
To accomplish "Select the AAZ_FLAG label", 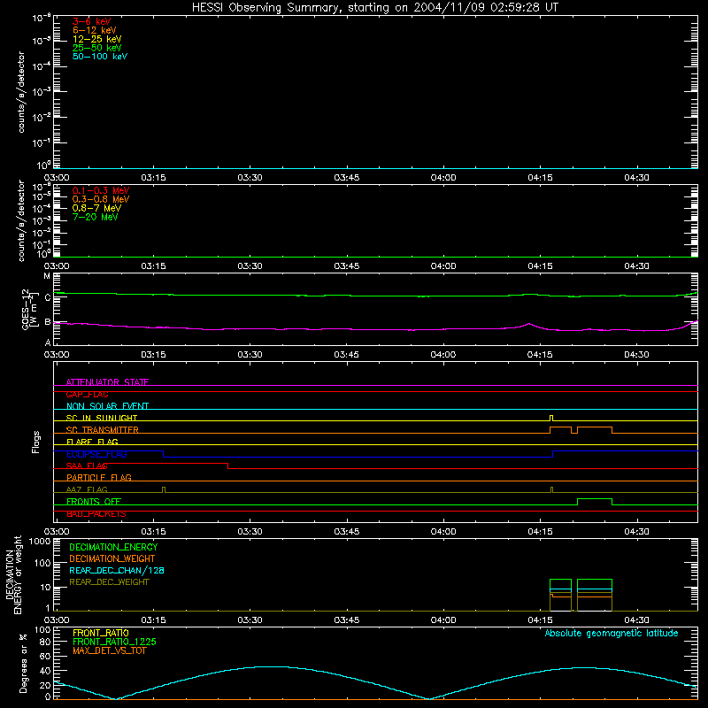I will coord(87,489).
